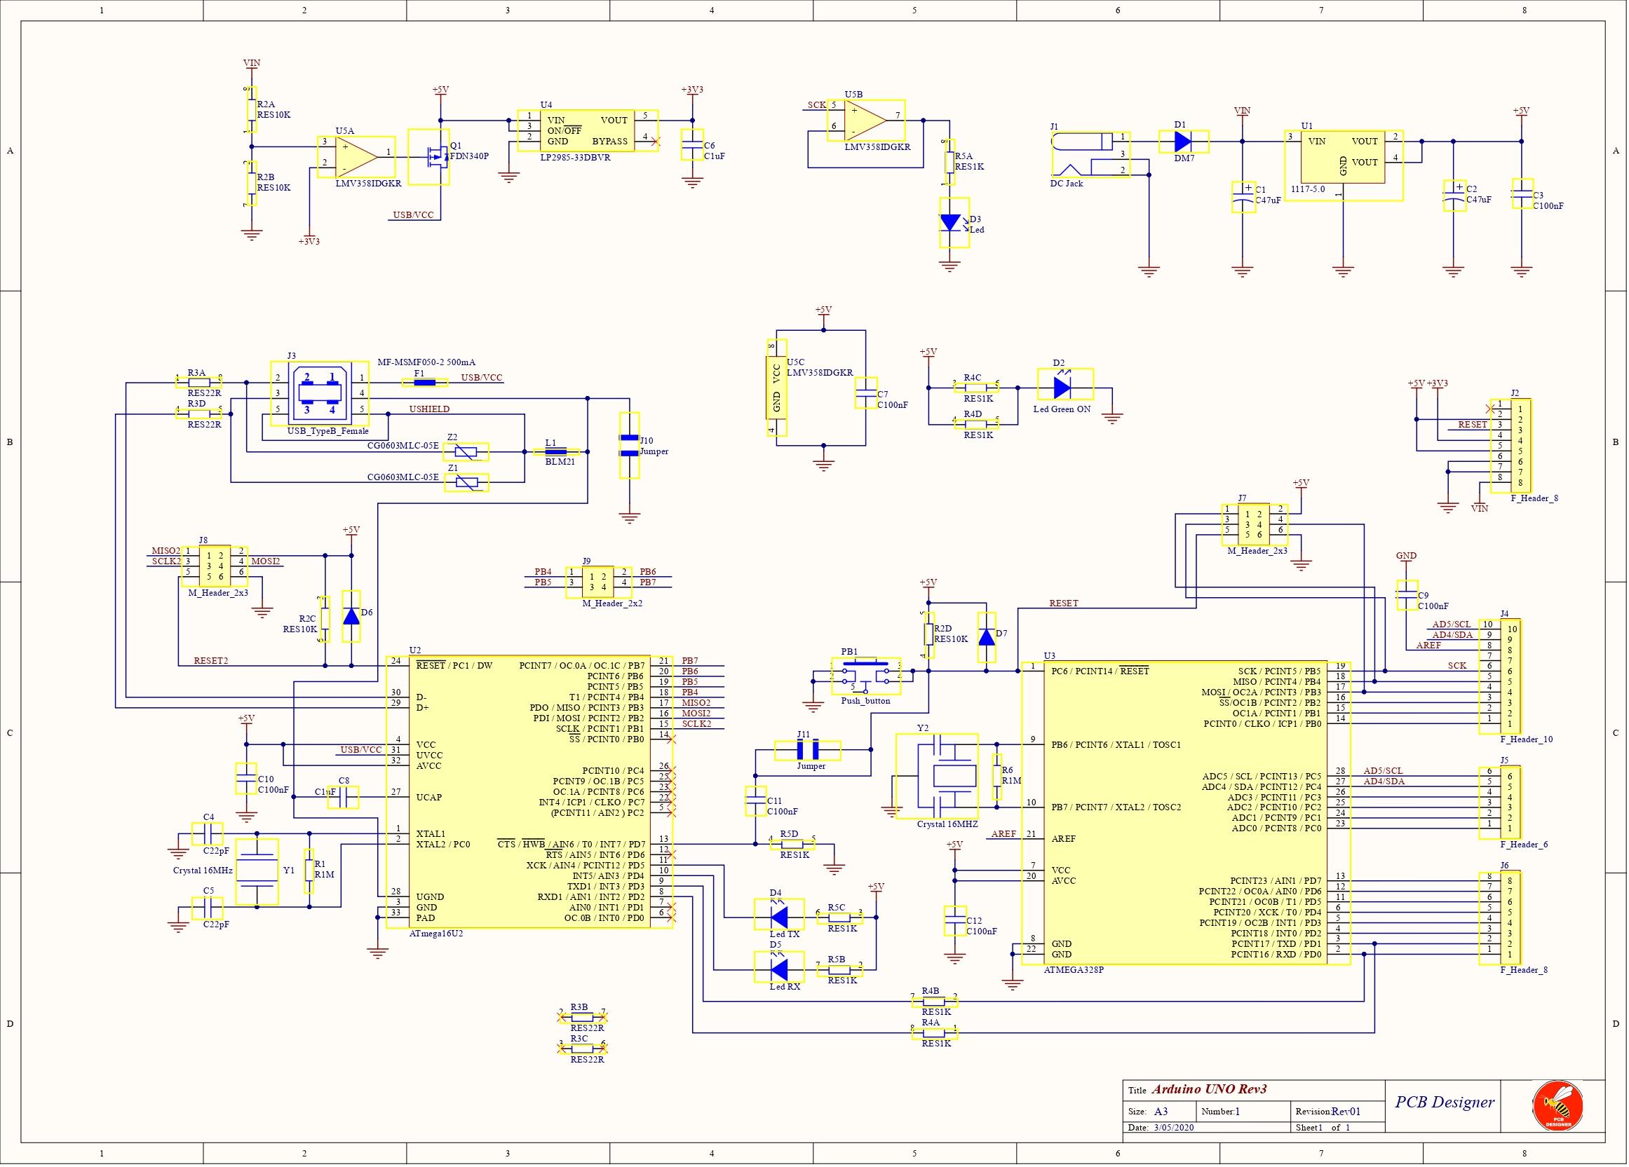Select the "USHIELD" net label
The width and height of the screenshot is (1629, 1167).
pos(430,409)
